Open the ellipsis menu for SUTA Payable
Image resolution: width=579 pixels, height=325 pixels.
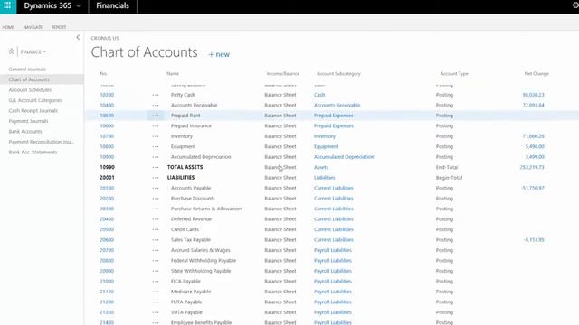[x=156, y=312]
